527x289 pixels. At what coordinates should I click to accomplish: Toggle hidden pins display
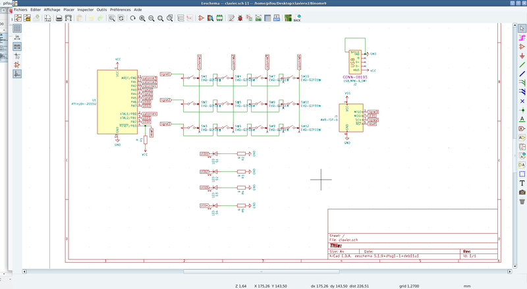[x=17, y=65]
